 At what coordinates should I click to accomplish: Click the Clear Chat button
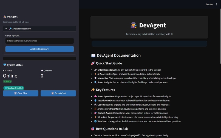click(21, 93)
